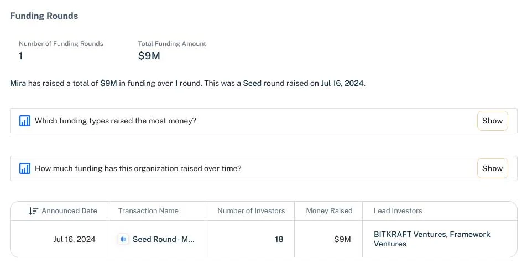
Task: Select the Money Raised column header
Action: (329, 211)
